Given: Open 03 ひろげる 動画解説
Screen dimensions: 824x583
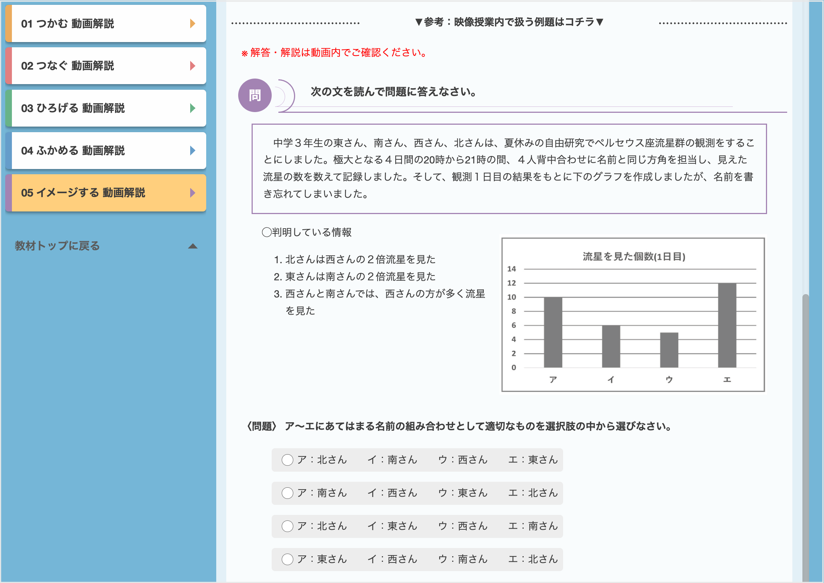Looking at the screenshot, I should (x=106, y=108).
